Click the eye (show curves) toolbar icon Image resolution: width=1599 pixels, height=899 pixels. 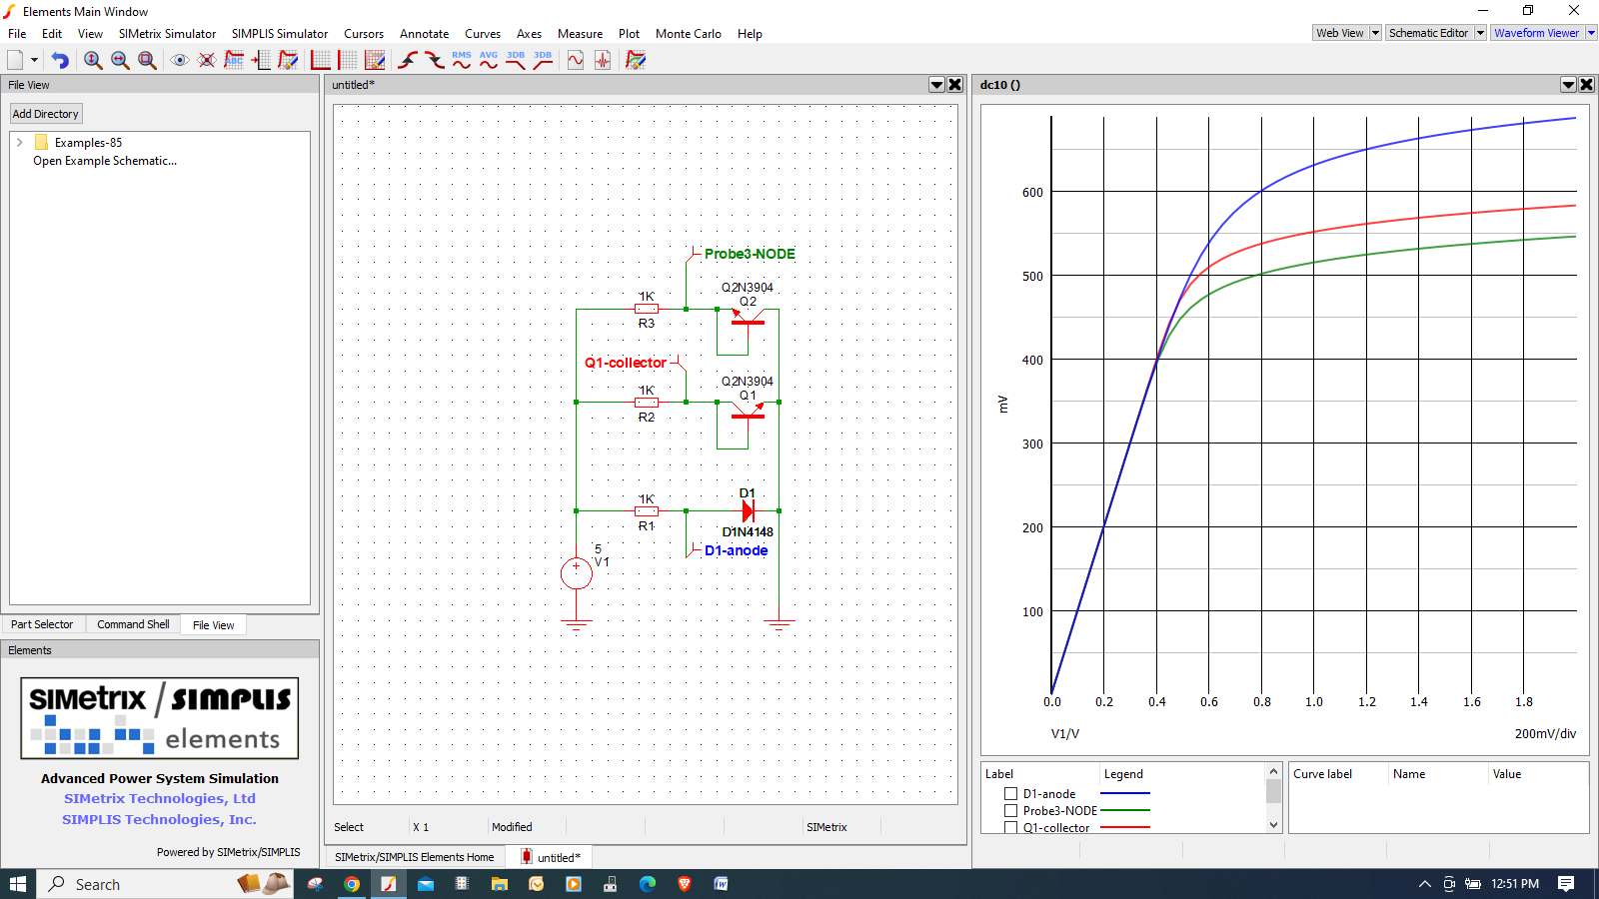click(180, 60)
